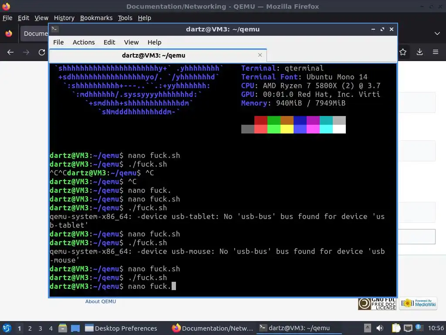Maximize the qterminal window
Viewport: 446px width, 335px height.
click(382, 29)
